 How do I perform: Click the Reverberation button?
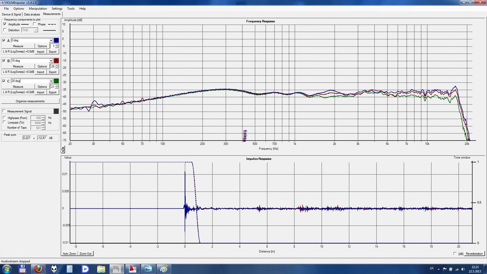(x=474, y=254)
